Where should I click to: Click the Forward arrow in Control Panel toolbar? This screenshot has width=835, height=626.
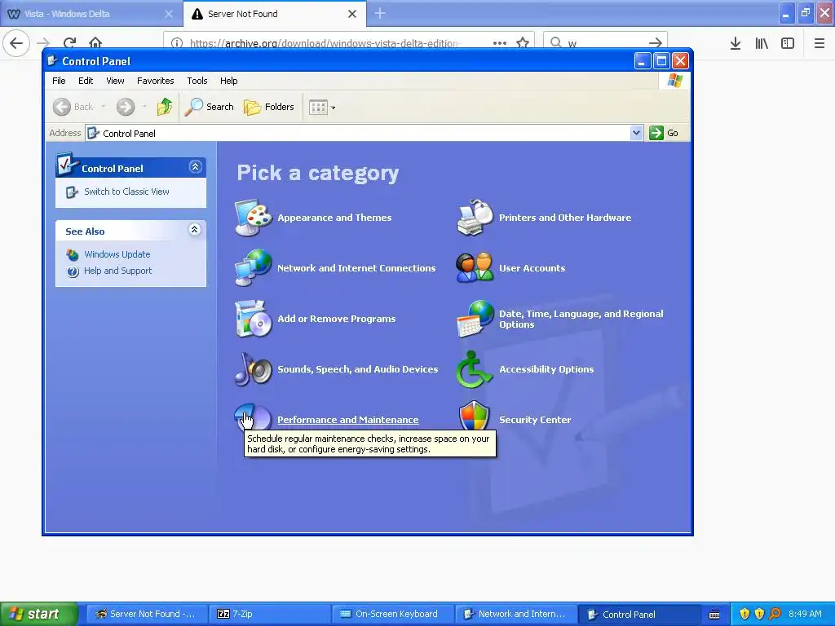(126, 107)
